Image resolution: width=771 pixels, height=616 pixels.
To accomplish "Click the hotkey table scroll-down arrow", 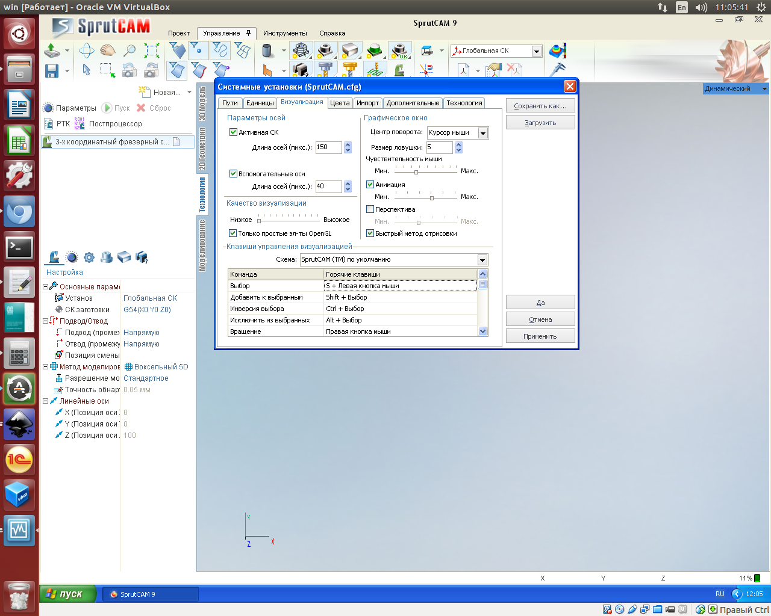I will coord(482,331).
